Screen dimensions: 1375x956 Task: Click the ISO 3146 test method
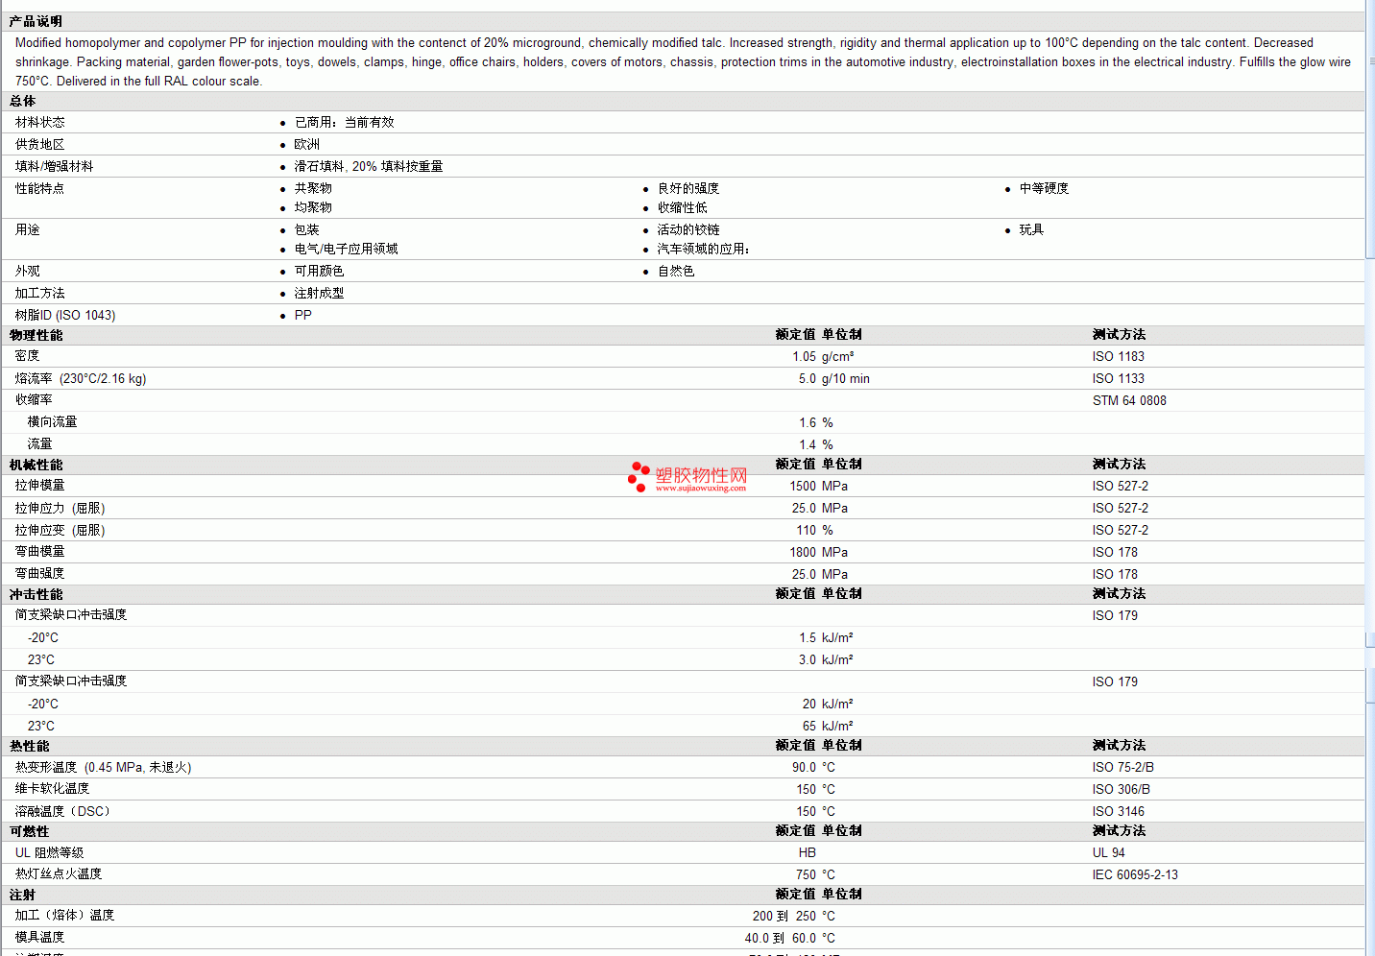pyautogui.click(x=1119, y=811)
